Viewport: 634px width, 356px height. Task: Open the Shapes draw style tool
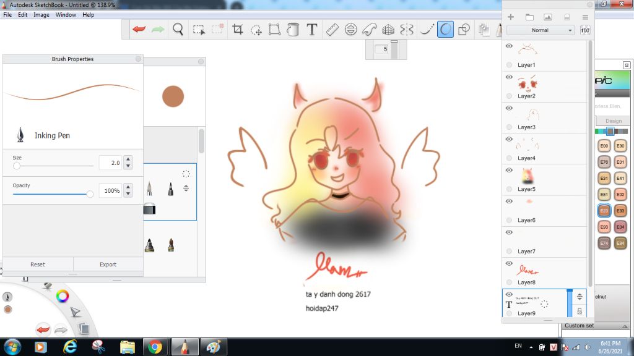464,29
